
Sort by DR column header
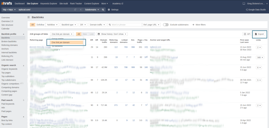(91, 40)
